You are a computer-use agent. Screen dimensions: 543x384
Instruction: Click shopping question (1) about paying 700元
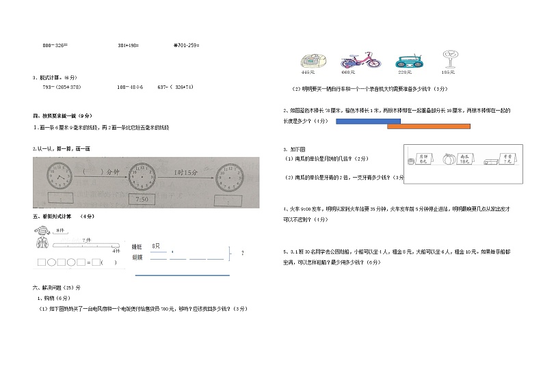[x=143, y=309]
